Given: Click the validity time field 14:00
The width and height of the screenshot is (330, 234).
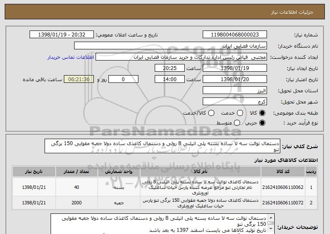Looking at the screenshot, I should (x=170, y=79).
